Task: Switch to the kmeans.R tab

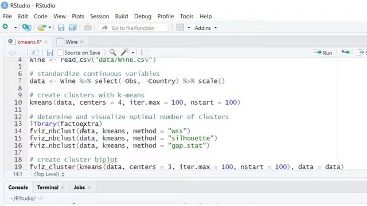Action: point(29,42)
